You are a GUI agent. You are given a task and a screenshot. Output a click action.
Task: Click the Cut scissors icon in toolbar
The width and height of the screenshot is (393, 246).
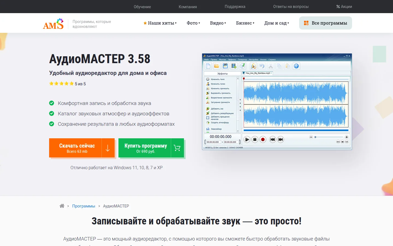pyautogui.click(x=271, y=66)
